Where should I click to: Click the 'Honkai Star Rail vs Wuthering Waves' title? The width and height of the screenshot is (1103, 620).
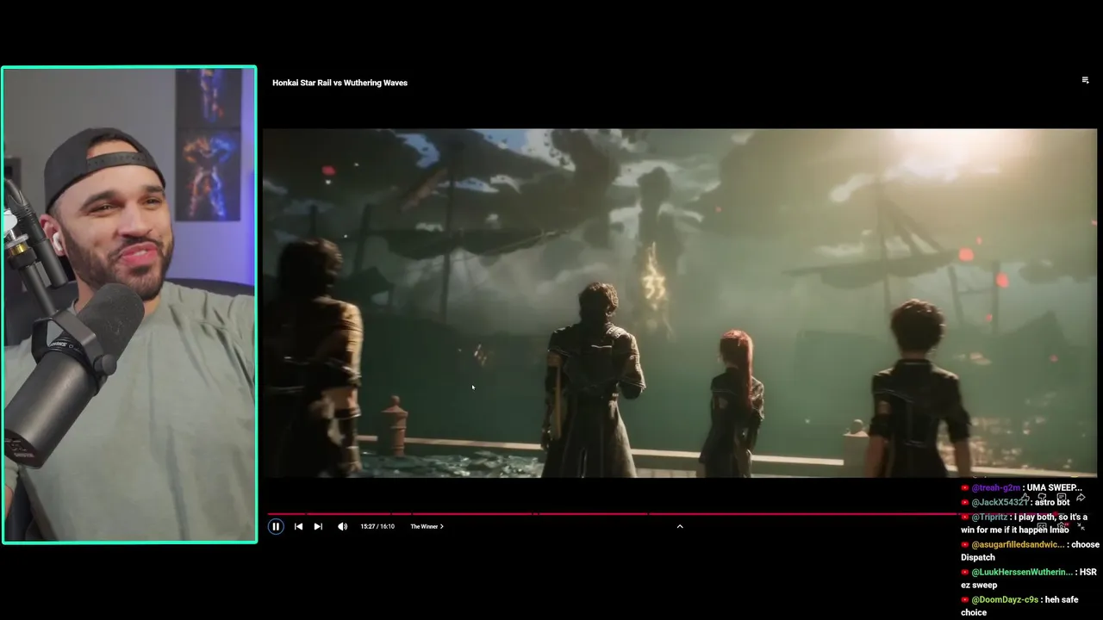pyautogui.click(x=340, y=83)
